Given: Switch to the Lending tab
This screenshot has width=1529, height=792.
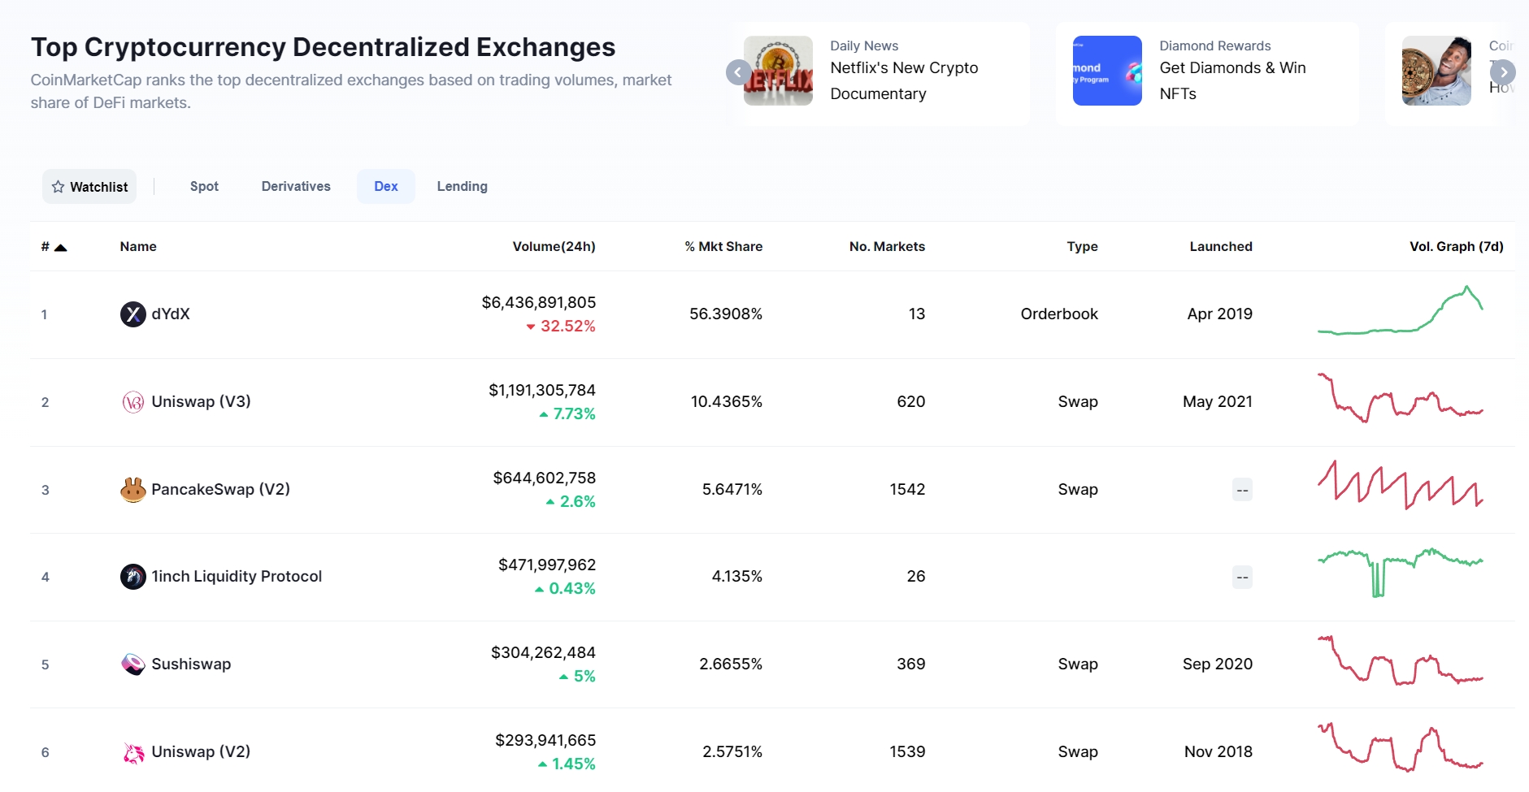Looking at the screenshot, I should pyautogui.click(x=463, y=187).
